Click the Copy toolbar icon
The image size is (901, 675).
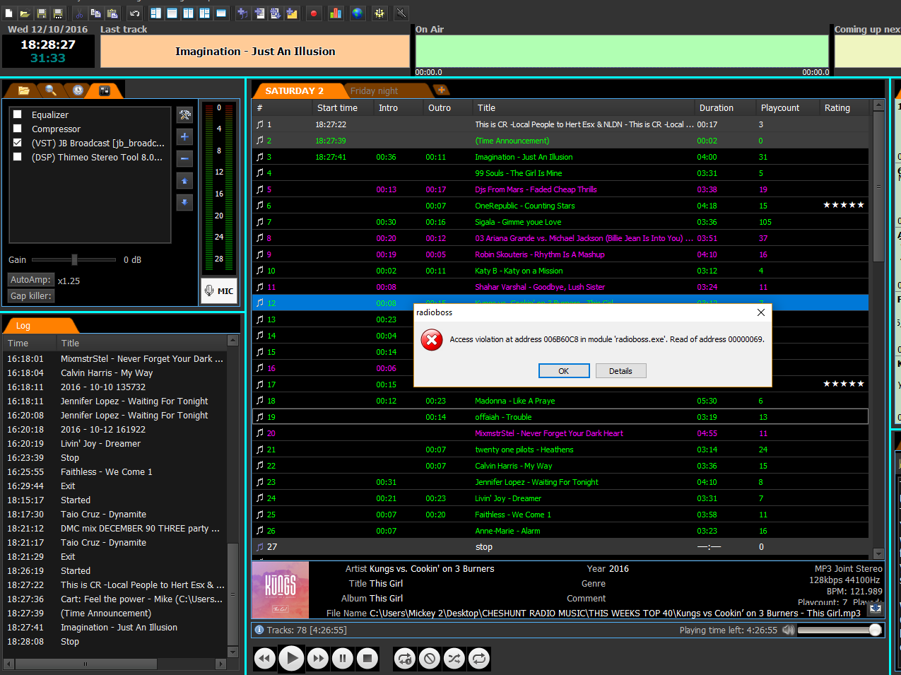tap(95, 13)
